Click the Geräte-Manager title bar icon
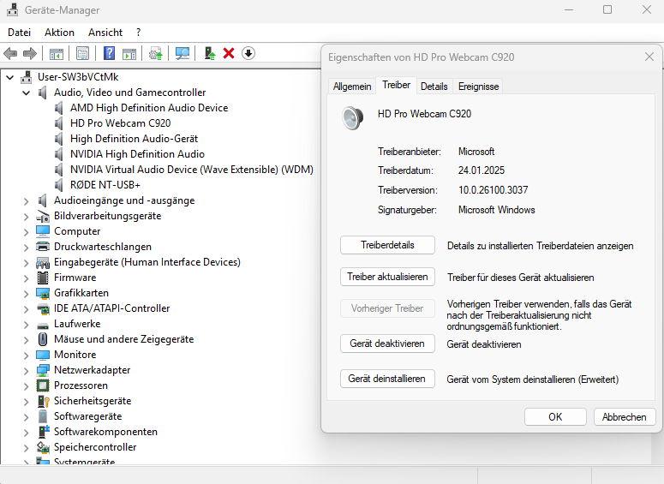The height and width of the screenshot is (484, 664). click(13, 9)
